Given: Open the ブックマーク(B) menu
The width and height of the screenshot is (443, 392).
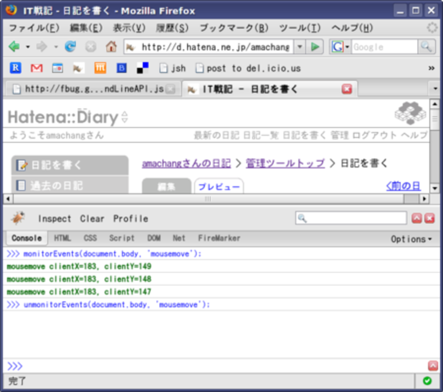Looking at the screenshot, I should point(234,28).
